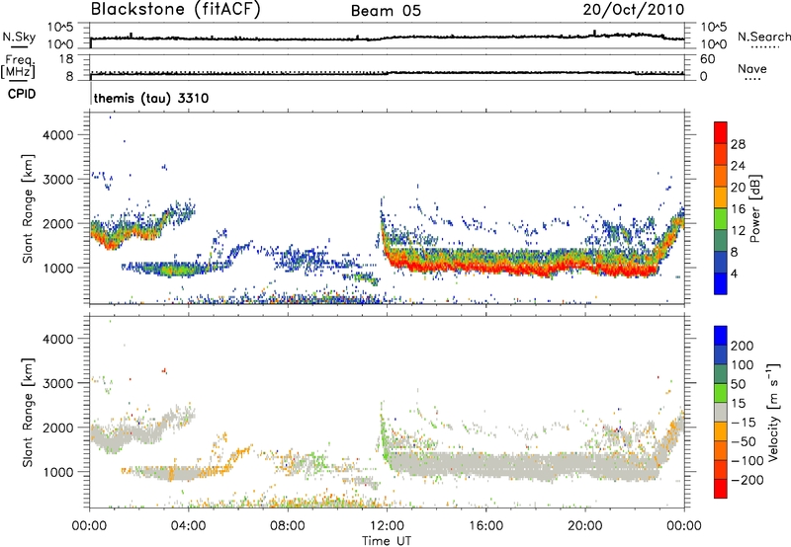791x547 pixels.
Task: Click the '12:00' time axis label
Action: [387, 526]
